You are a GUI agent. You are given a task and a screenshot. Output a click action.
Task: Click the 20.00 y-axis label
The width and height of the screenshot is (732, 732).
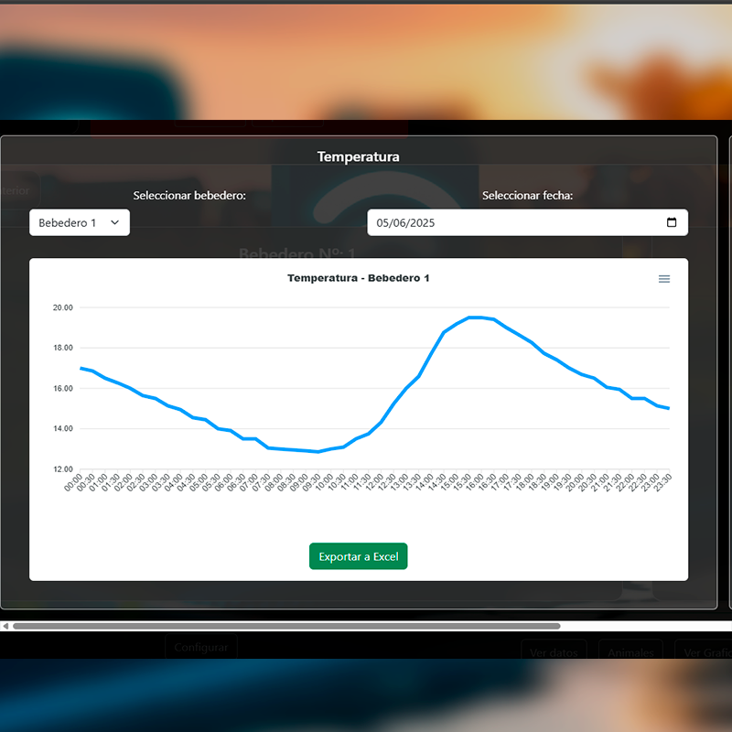(62, 308)
